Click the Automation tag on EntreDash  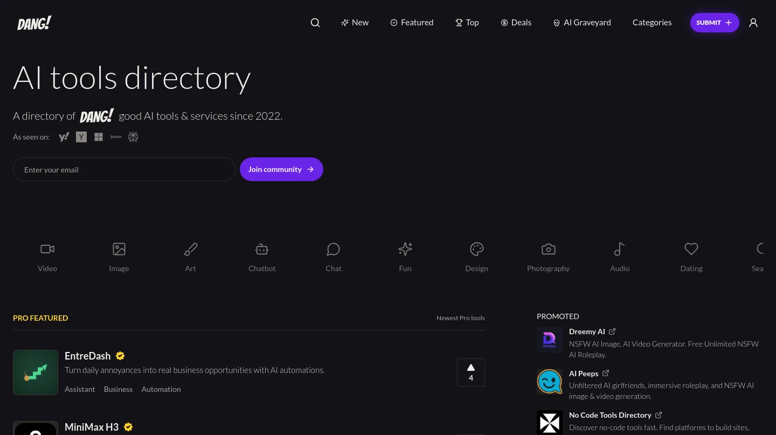(x=161, y=389)
